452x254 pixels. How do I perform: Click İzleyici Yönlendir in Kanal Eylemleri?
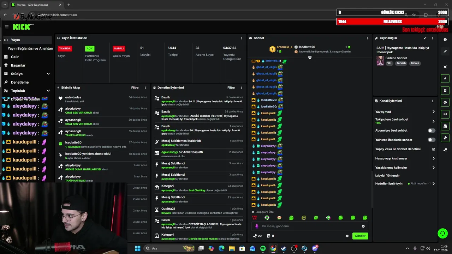(x=387, y=176)
